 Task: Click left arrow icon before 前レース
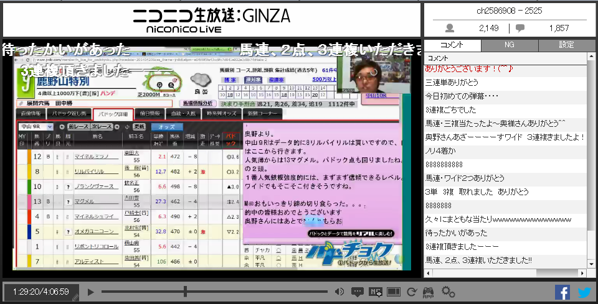pyautogui.click(x=62, y=127)
